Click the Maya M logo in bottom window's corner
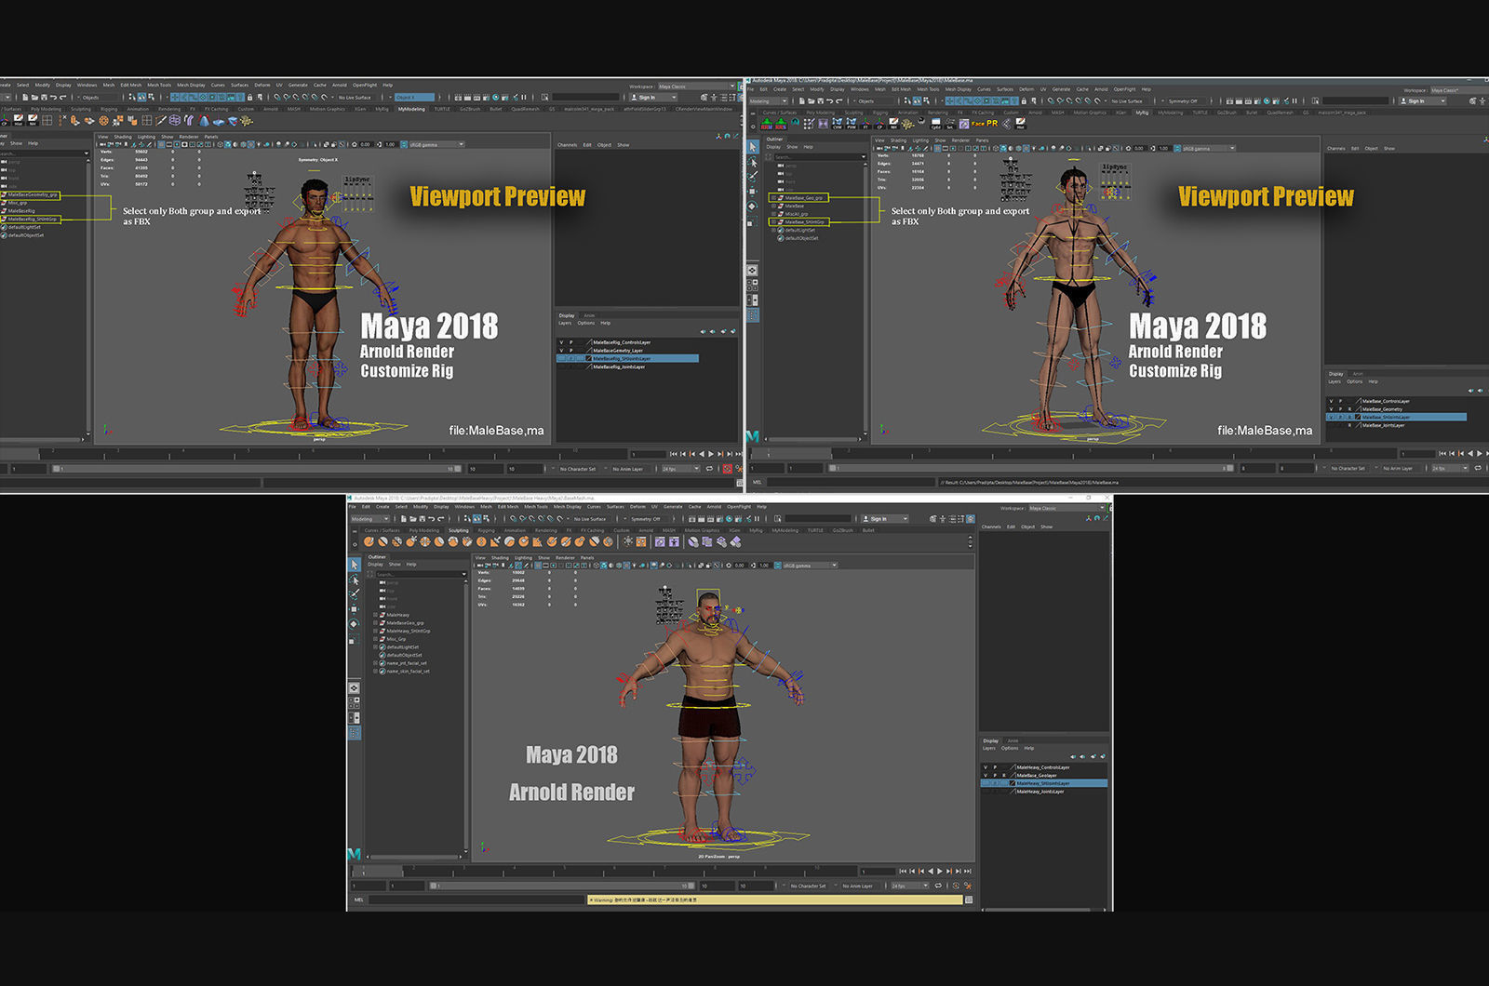 [354, 854]
